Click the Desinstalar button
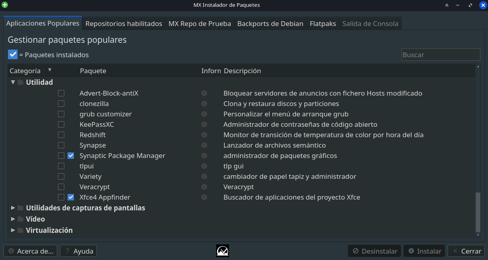This screenshot has height=260, width=488. point(375,251)
